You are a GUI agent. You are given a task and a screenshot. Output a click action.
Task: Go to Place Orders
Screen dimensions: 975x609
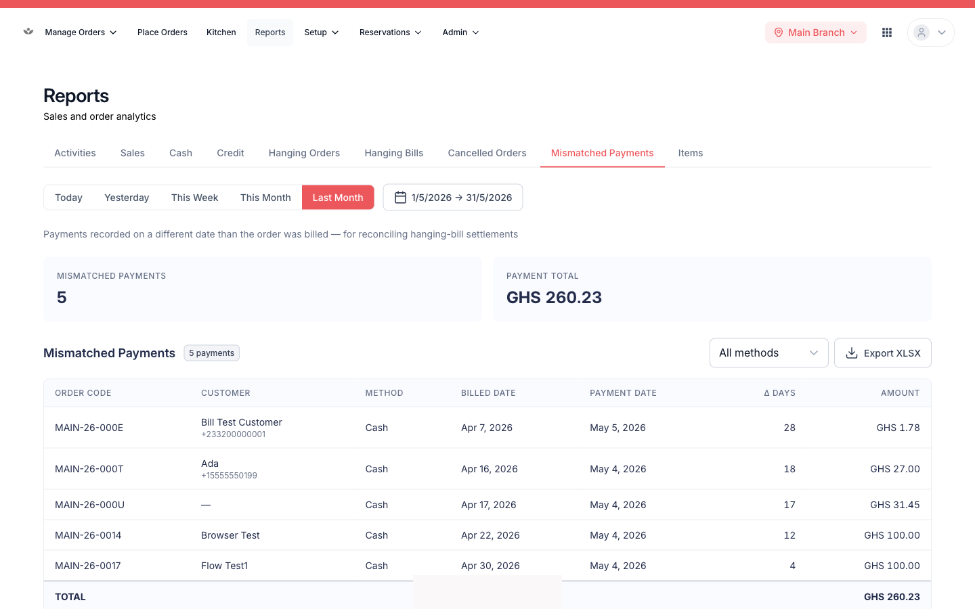click(162, 32)
